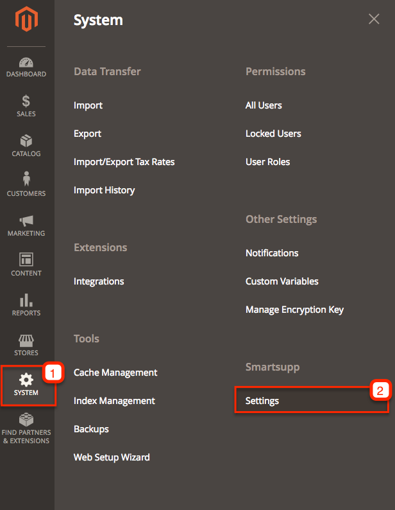This screenshot has height=510, width=395.
Task: Select the Catalog box icon
Action: coord(26,141)
